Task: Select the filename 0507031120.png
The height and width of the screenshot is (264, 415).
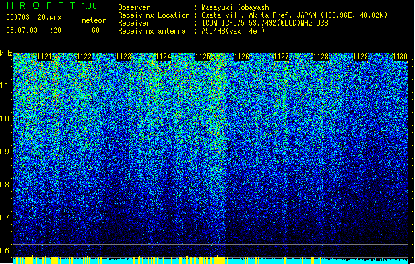Action: click(34, 17)
